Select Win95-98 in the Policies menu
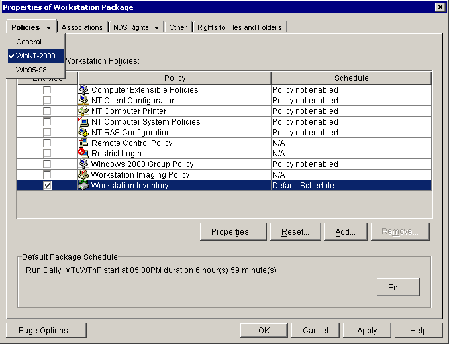 [36, 70]
